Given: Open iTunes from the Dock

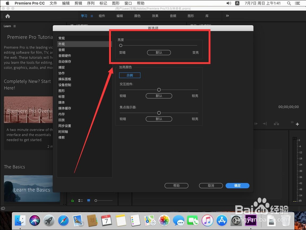Looking at the screenshot, I should (x=207, y=221).
